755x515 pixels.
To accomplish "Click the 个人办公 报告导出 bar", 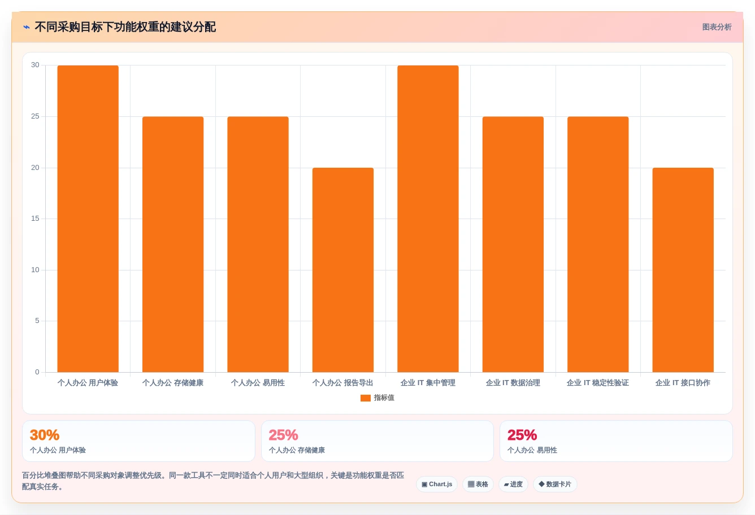I will [x=343, y=270].
